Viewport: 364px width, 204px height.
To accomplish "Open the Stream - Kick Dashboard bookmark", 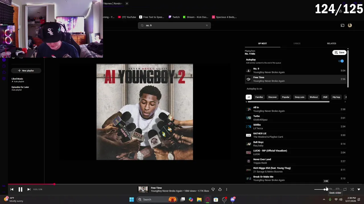I will 196,17.
